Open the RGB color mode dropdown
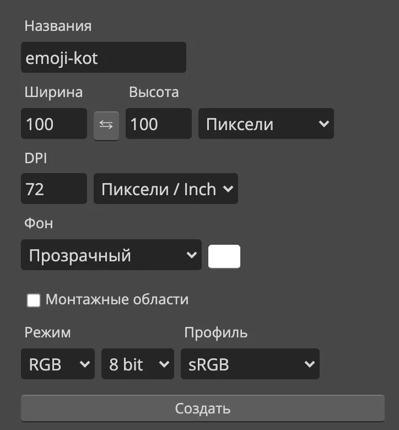Image resolution: width=399 pixels, height=430 pixels. 58,364
